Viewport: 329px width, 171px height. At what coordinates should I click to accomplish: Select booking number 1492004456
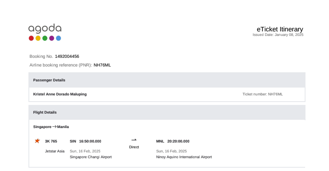[67, 56]
